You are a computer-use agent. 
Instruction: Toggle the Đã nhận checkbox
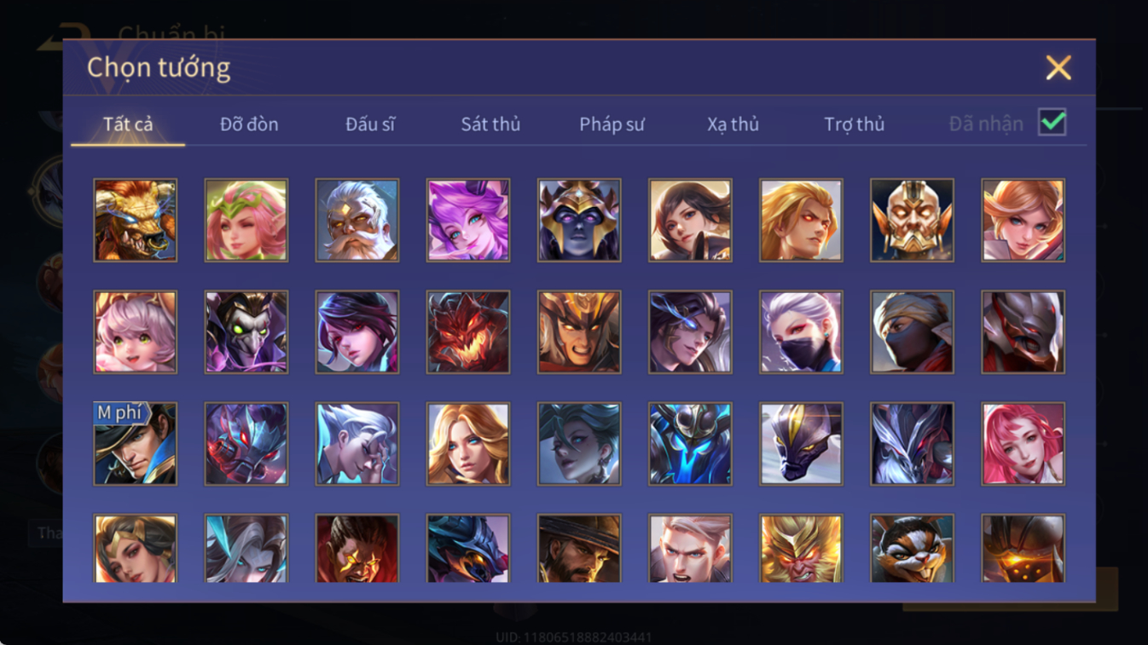pos(1052,123)
